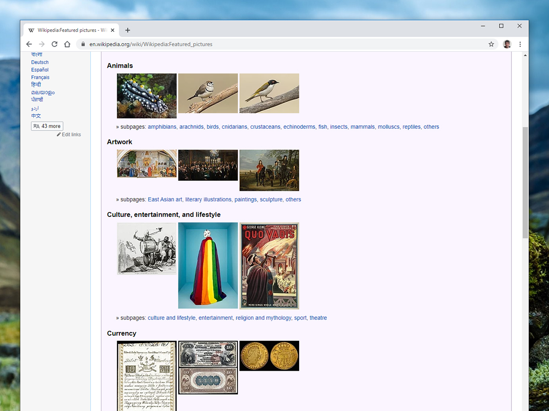Click the "paintings" subpage link
This screenshot has height=411, width=549.
point(246,199)
